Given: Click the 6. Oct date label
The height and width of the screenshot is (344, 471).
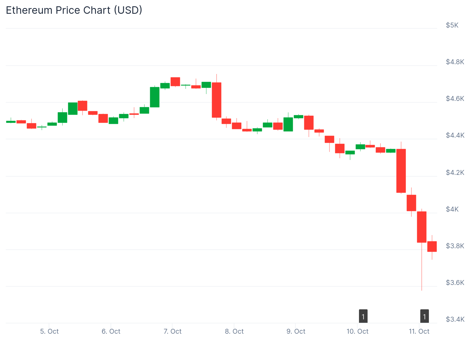Looking at the screenshot, I should pyautogui.click(x=111, y=331).
